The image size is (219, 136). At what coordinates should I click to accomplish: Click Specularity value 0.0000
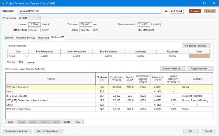140,56
